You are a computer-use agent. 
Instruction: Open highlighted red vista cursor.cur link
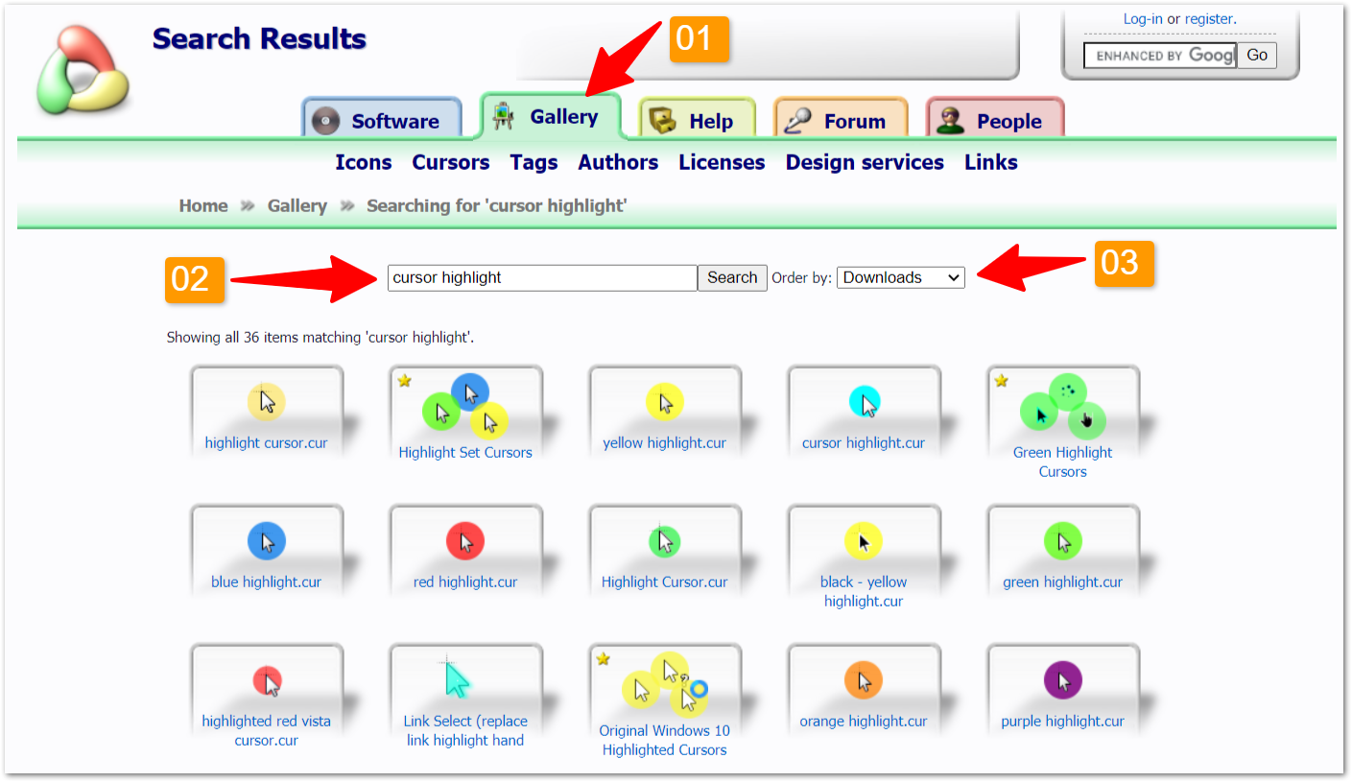(266, 731)
